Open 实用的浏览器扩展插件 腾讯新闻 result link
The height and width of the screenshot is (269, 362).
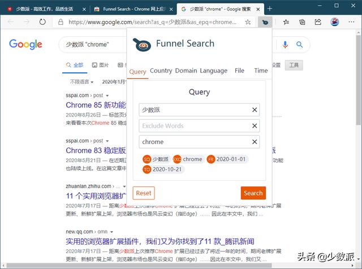tap(160, 241)
